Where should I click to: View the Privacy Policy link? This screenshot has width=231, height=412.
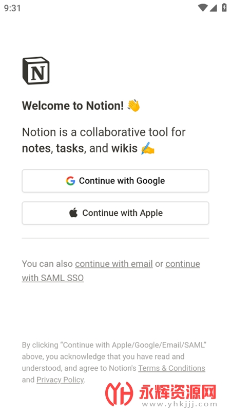click(60, 380)
